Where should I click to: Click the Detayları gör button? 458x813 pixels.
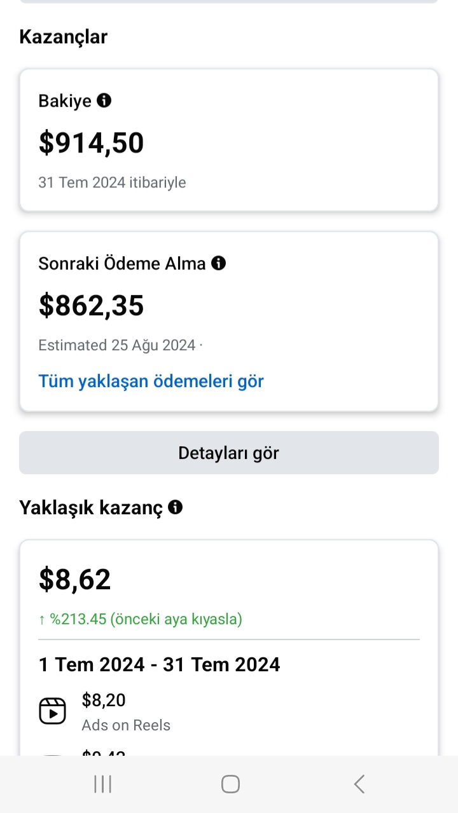tap(229, 453)
